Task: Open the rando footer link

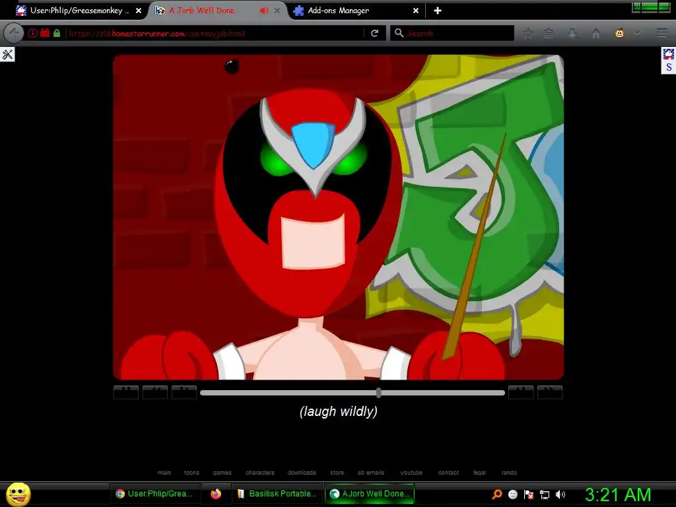Action: point(509,473)
